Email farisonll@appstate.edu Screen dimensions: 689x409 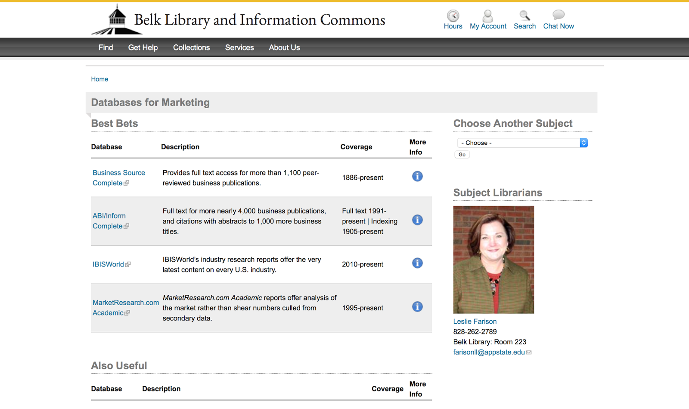[489, 352]
